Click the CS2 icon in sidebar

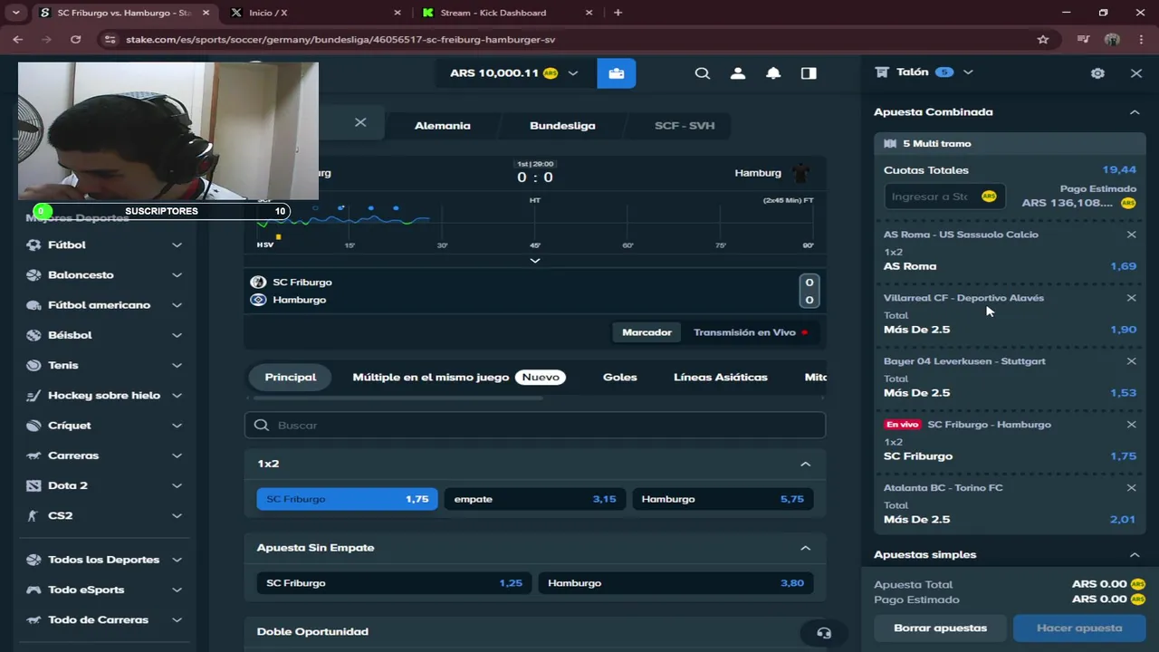[x=34, y=515]
